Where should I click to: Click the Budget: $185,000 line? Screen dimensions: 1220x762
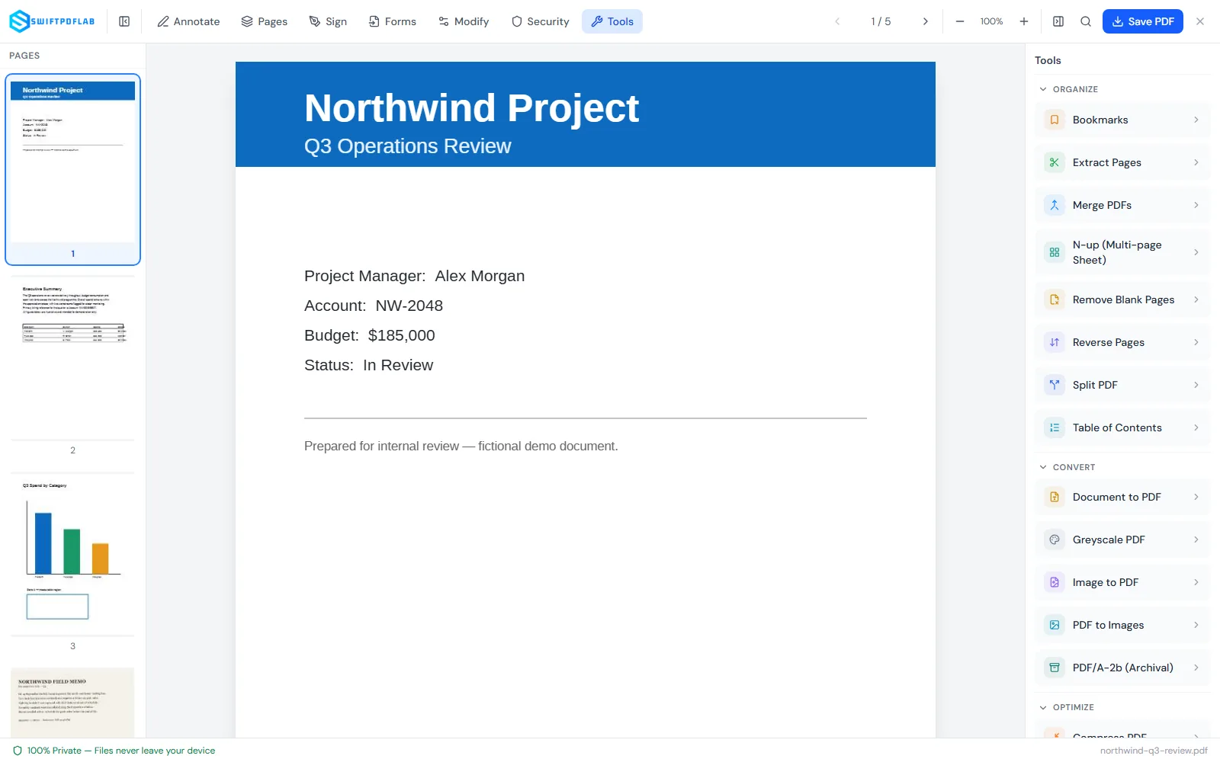click(370, 335)
